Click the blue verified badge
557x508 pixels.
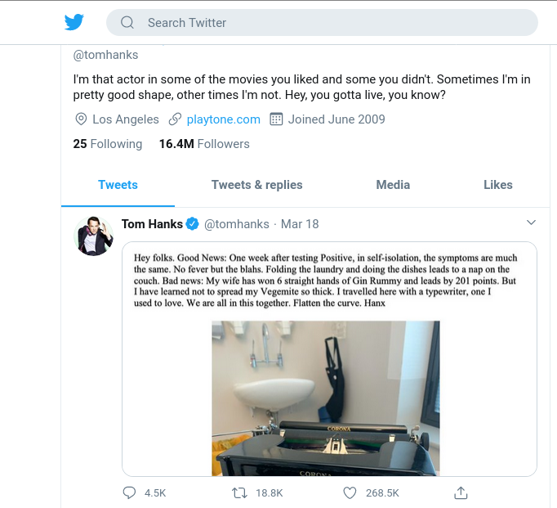pos(192,224)
